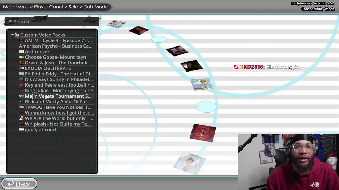Select Dub Mode in the breadcrumb
Screen dimensions: 339x190
(x=96, y=7)
